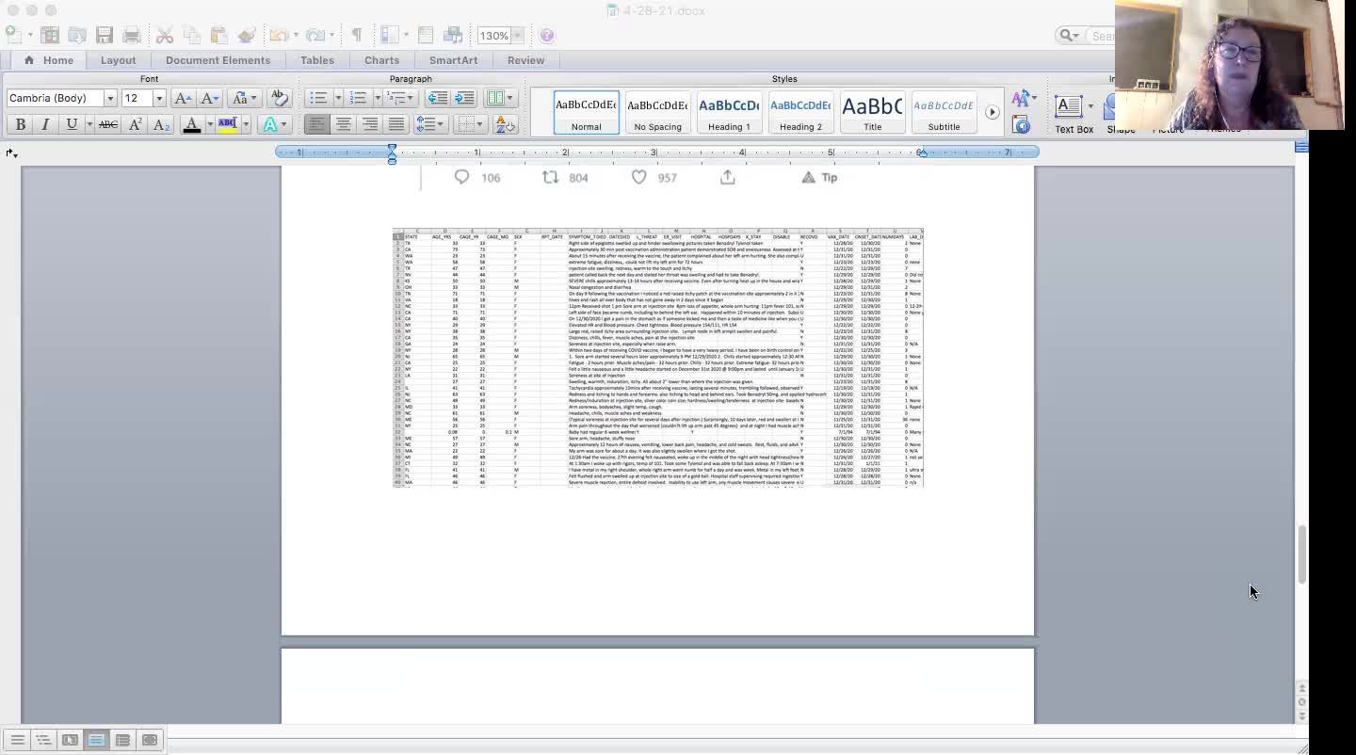Click the Open document icon

point(77,35)
